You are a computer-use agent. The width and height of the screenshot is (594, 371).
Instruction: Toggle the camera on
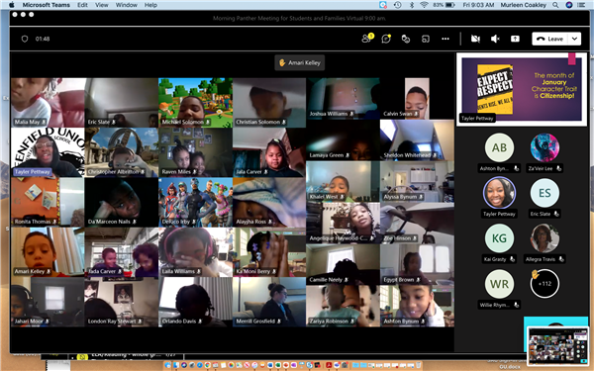[475, 39]
